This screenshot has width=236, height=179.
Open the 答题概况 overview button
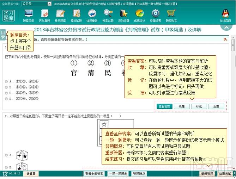[139, 174]
